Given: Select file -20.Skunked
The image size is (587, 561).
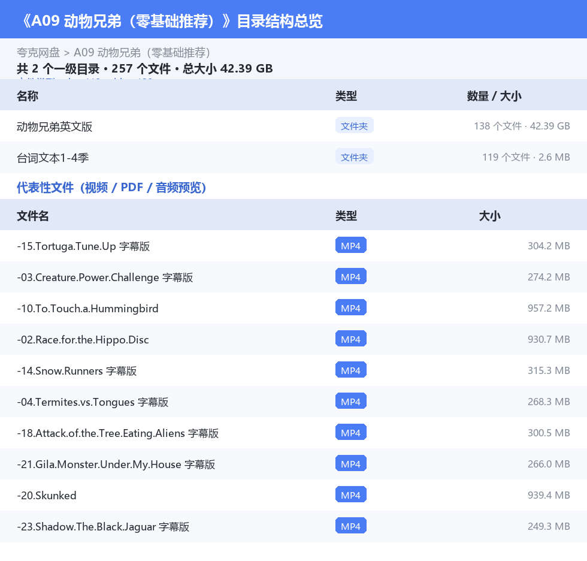Looking at the screenshot, I should (47, 495).
